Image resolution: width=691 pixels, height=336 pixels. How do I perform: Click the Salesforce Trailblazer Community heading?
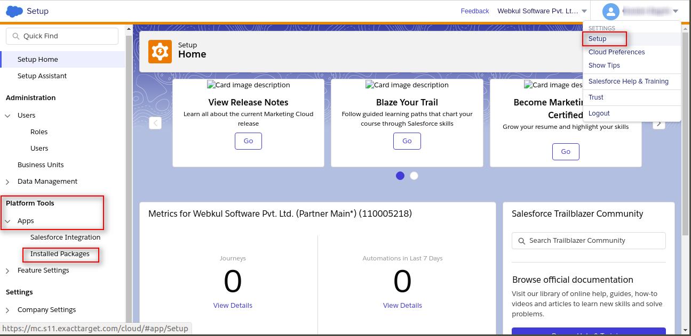coord(577,214)
